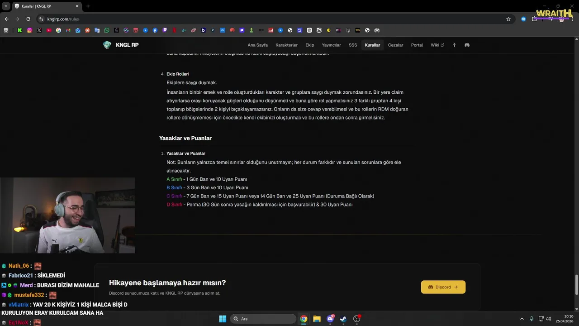579x326 pixels.
Task: Open the SSS page
Action: (353, 45)
